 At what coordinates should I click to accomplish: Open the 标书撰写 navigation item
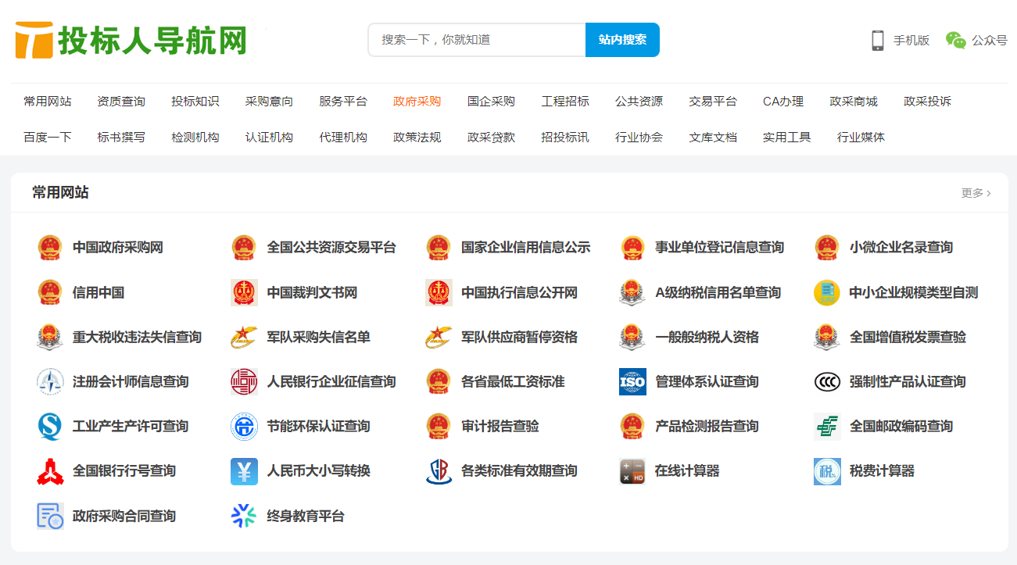(x=121, y=138)
